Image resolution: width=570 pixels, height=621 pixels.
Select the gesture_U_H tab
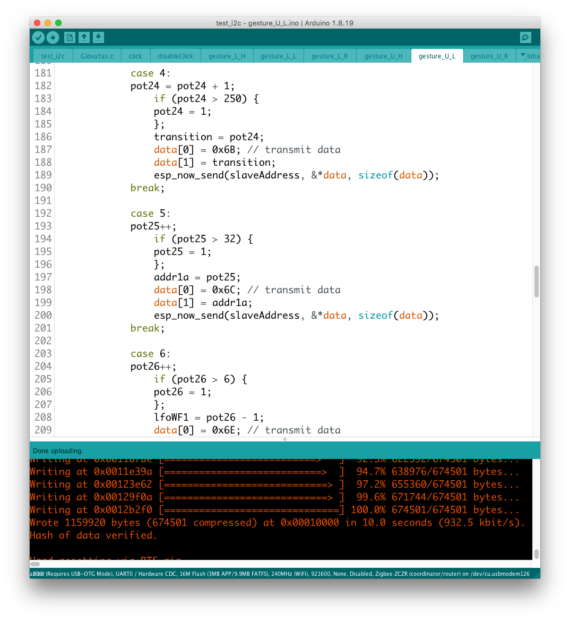pos(383,56)
